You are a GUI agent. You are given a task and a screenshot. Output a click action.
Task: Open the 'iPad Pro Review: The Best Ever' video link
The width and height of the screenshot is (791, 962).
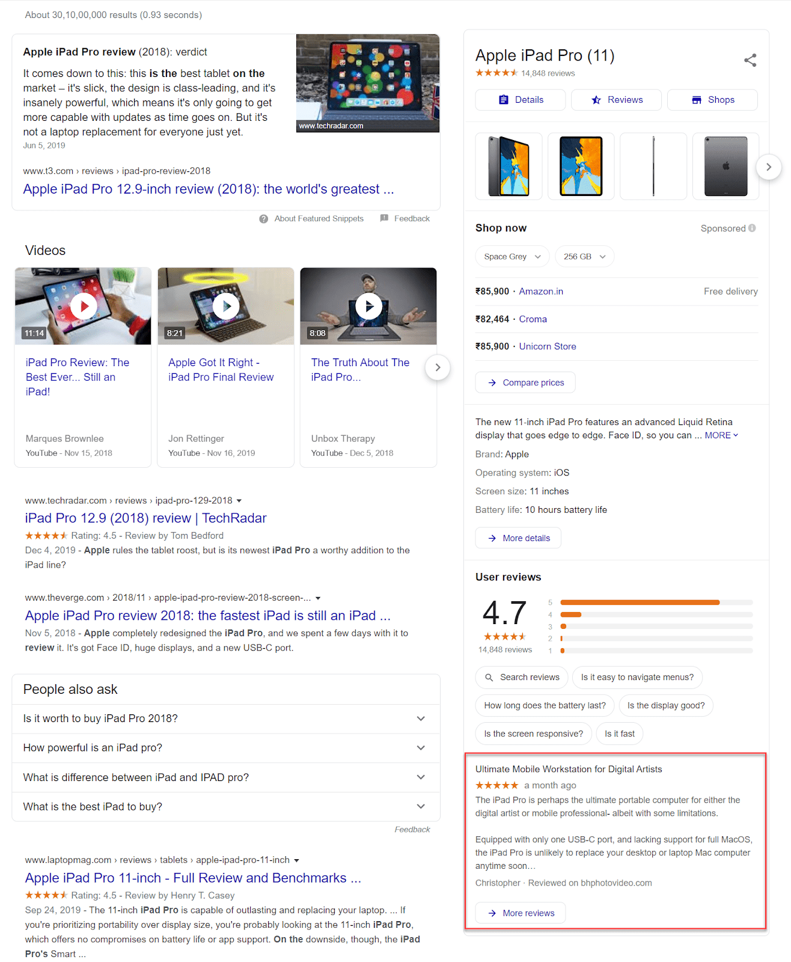point(78,377)
